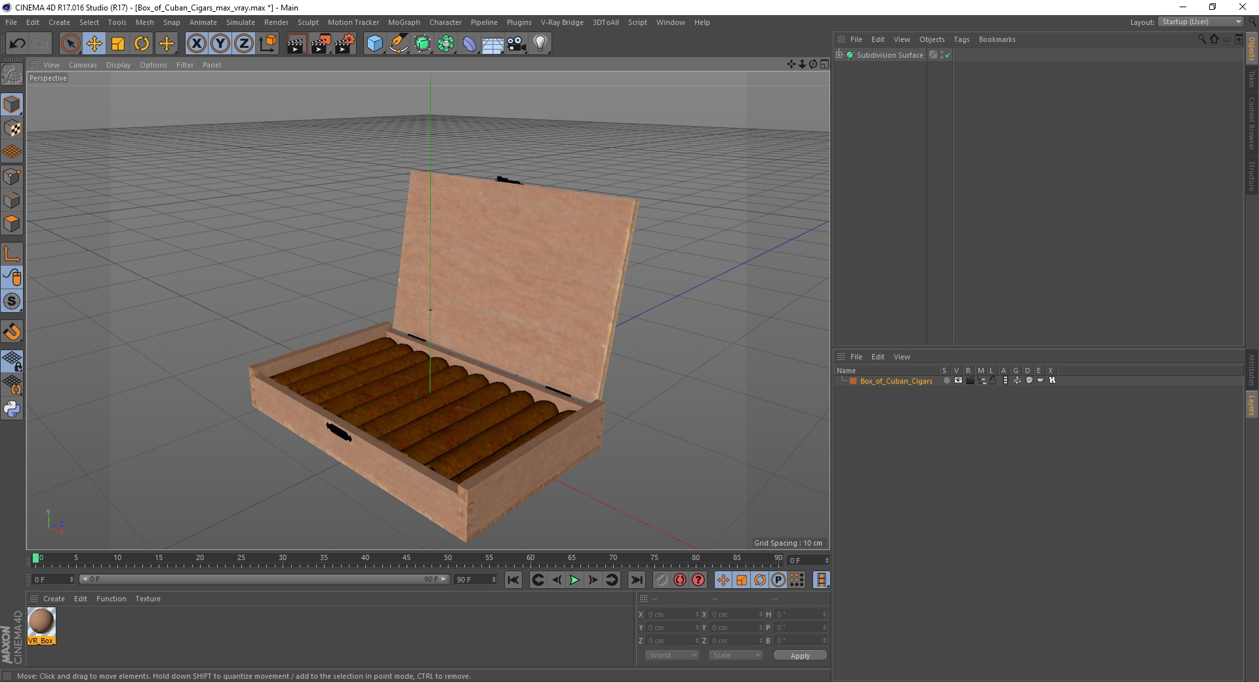Open the MoGraph menu

(x=404, y=22)
